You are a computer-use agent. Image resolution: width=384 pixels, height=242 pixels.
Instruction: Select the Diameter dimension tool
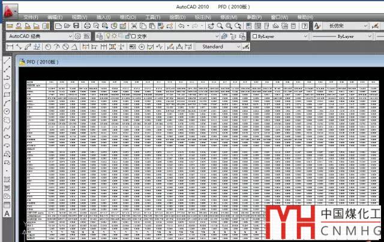(x=65, y=47)
